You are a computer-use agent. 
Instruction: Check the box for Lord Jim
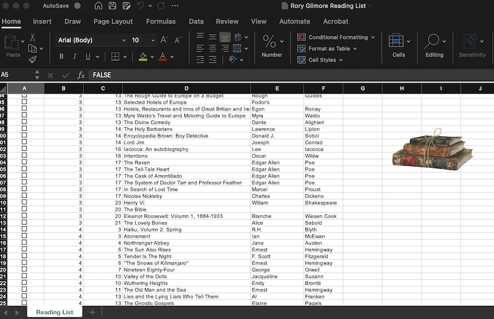24,142
